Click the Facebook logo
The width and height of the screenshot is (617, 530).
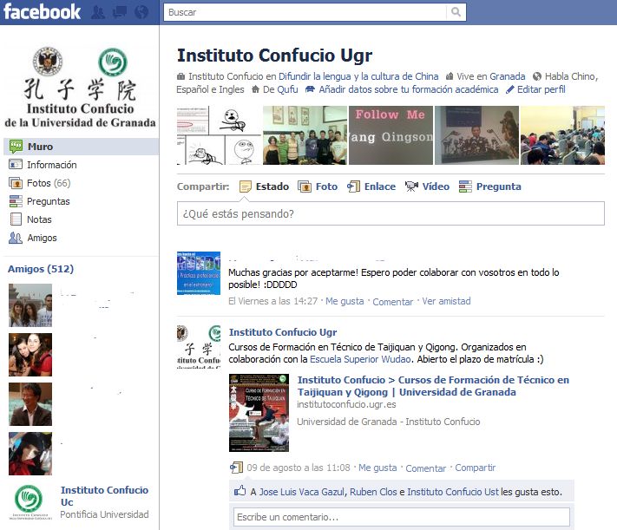point(42,12)
